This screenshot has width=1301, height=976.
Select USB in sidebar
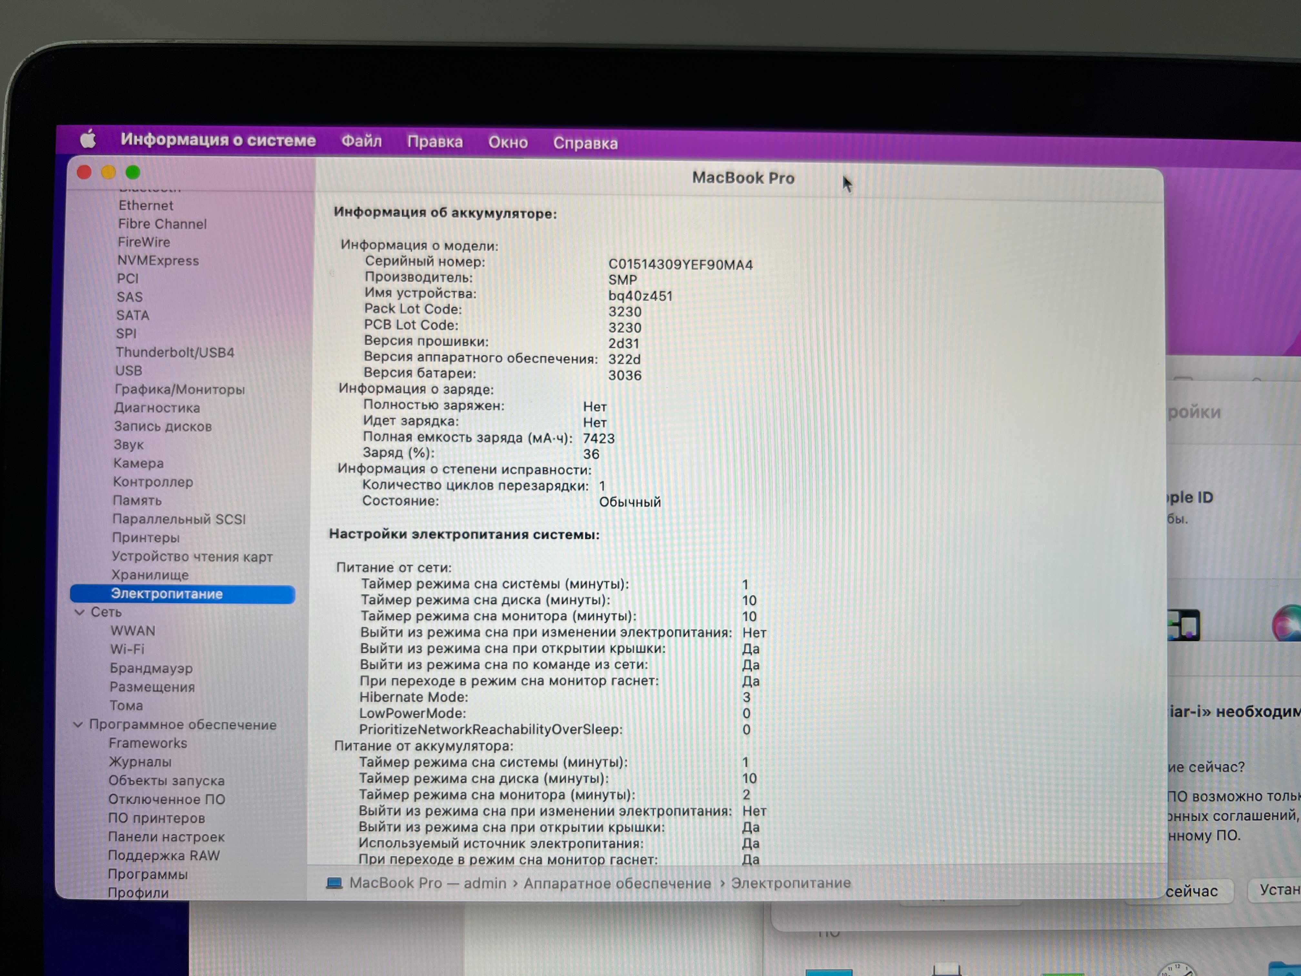(128, 371)
